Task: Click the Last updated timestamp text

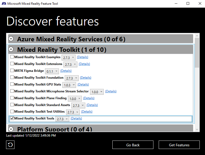Action: 31,136
